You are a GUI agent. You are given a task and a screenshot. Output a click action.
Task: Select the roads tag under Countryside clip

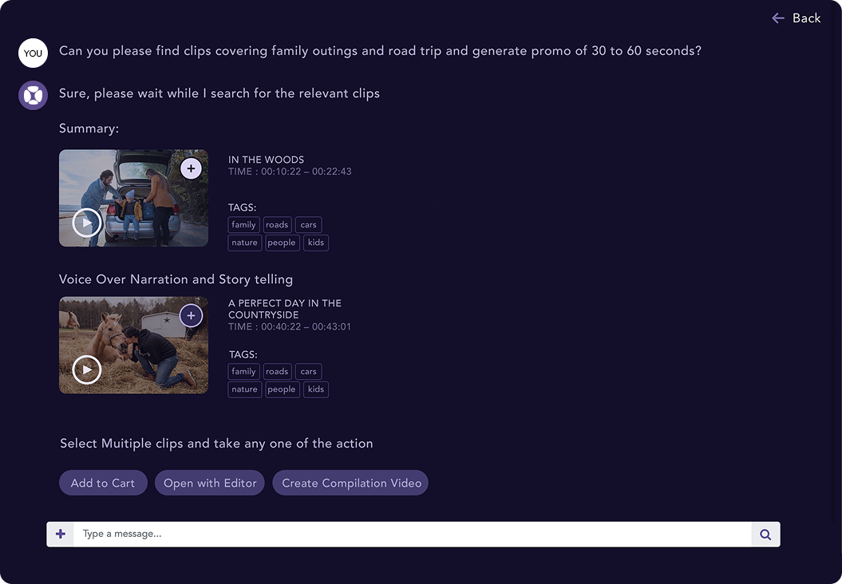tap(277, 372)
